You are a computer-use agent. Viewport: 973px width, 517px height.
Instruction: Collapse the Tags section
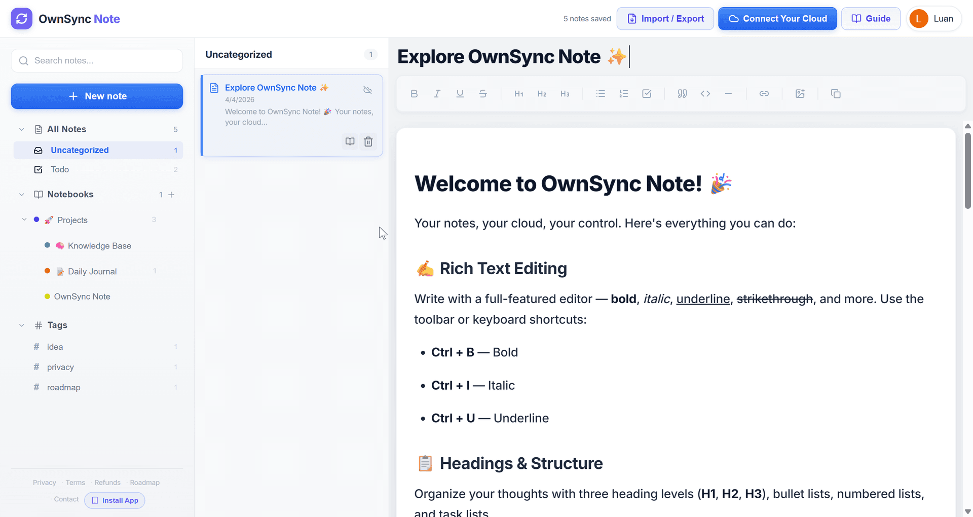point(21,325)
